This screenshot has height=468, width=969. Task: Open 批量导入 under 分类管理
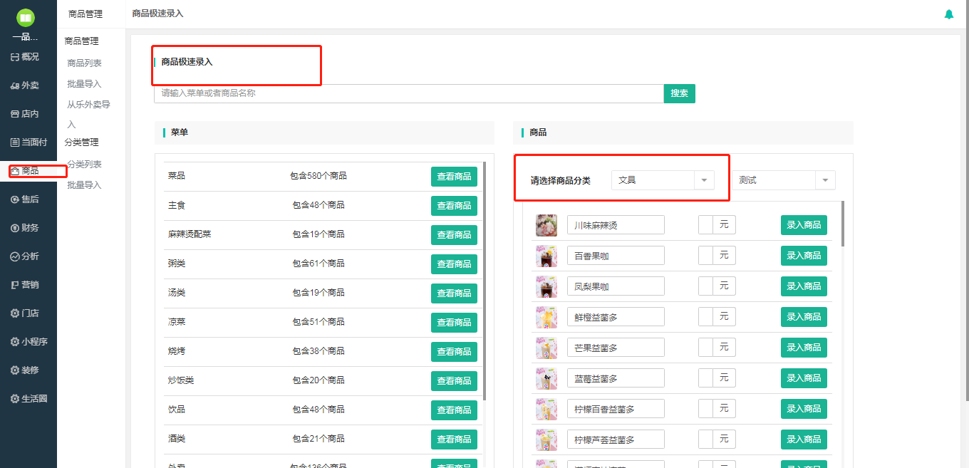click(x=84, y=185)
